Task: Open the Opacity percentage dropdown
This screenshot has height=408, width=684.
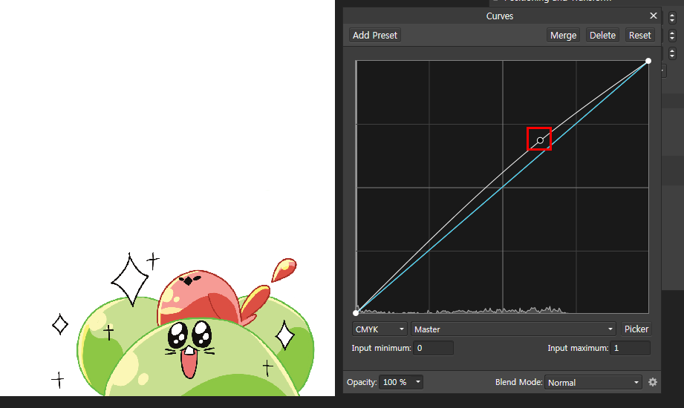Action: 401,382
